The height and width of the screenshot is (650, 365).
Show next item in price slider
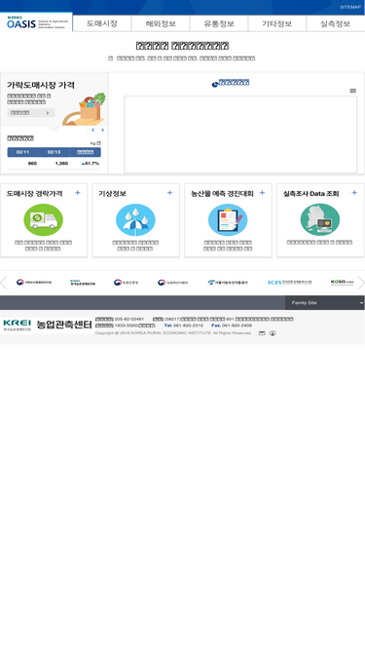tap(102, 131)
